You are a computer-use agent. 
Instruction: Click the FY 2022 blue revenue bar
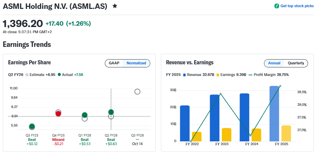(x=185, y=123)
